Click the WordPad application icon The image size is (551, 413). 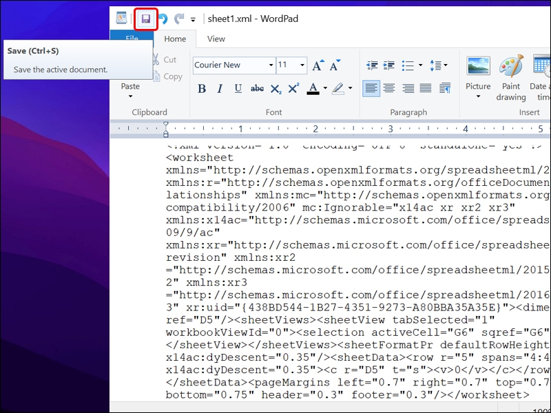click(121, 19)
